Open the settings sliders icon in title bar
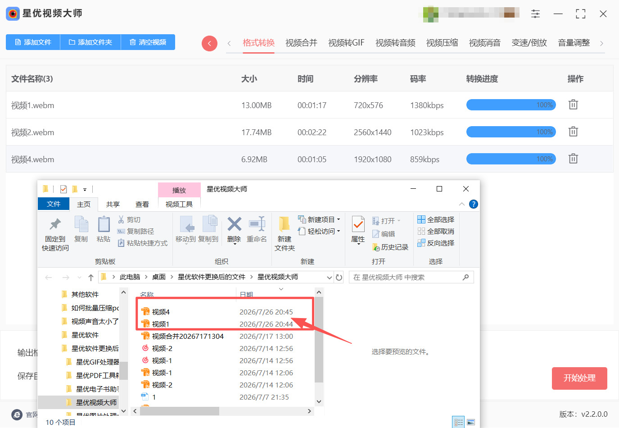 click(535, 14)
